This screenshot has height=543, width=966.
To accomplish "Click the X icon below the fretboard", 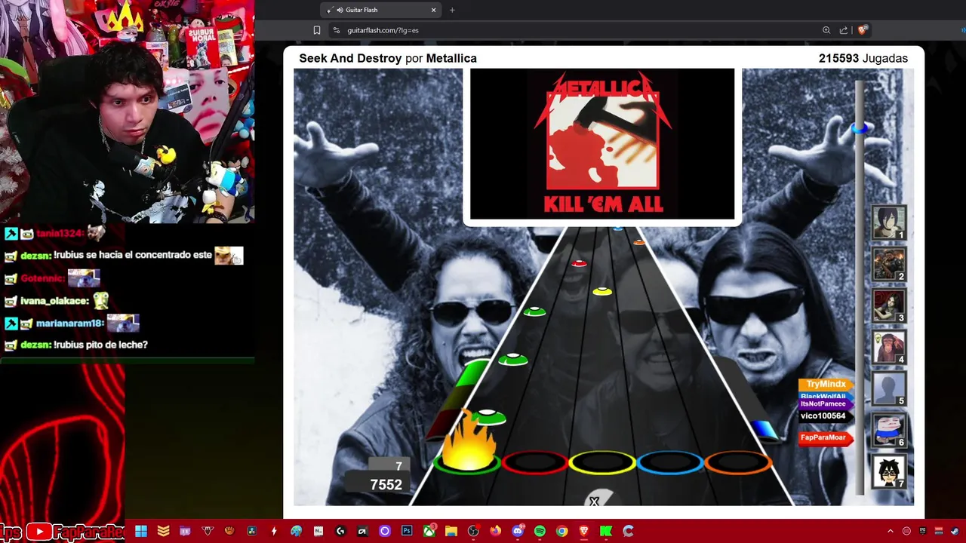I will tap(594, 502).
